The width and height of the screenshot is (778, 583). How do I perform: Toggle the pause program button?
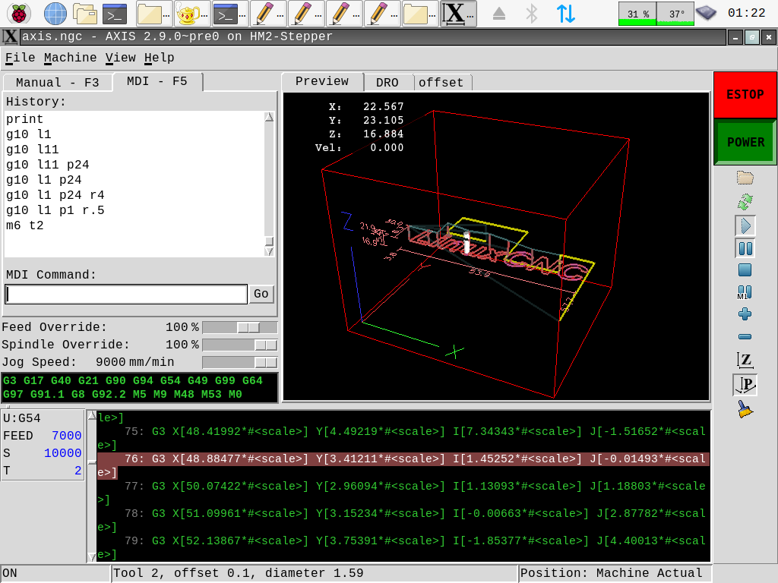745,248
